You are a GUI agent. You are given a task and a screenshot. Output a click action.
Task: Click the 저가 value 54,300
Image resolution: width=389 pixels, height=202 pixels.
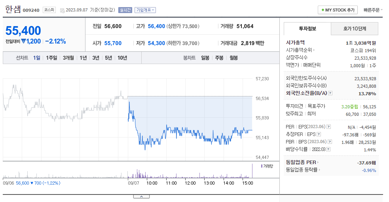(x=156, y=43)
